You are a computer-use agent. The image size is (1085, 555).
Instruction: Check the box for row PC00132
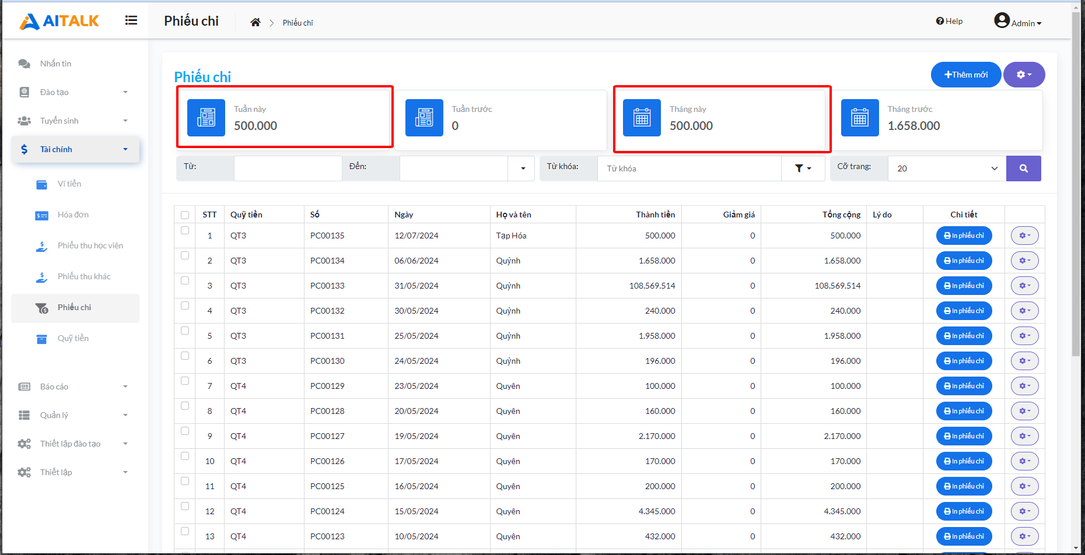pyautogui.click(x=185, y=305)
